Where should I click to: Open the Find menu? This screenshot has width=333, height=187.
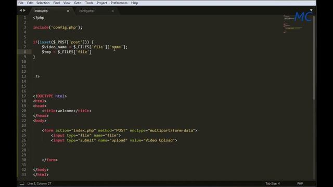(57, 3)
